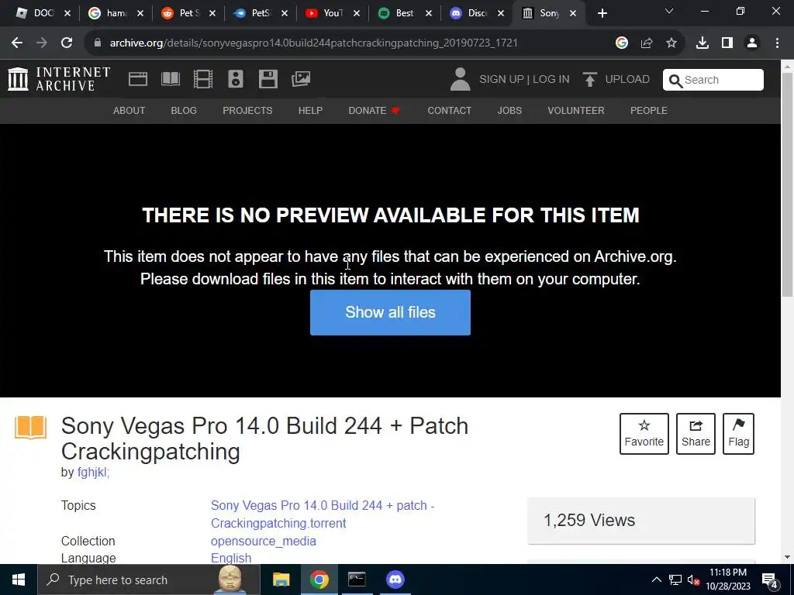Click the UPLOAD link text
The image size is (794, 595).
click(x=627, y=80)
